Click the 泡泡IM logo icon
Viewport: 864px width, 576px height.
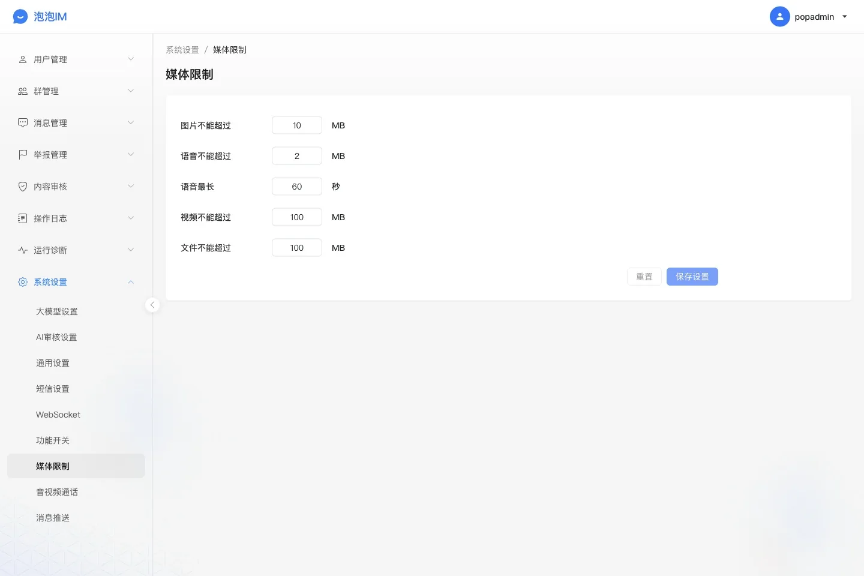click(x=20, y=17)
